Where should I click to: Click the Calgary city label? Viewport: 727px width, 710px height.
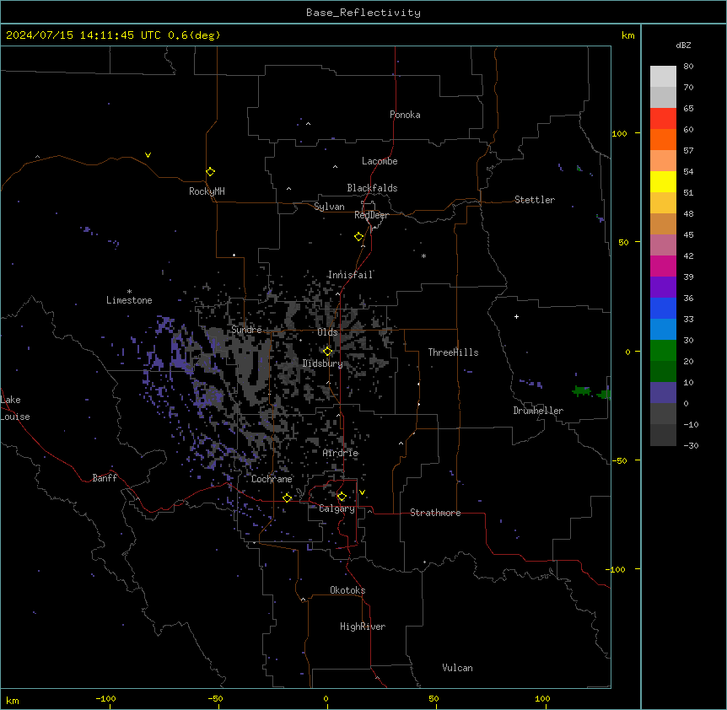[337, 508]
